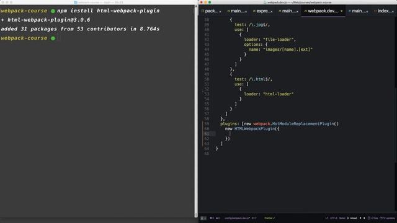397x223 pixels.
Task: Click the /\.html$/ regex on line 50
Action: point(260,79)
